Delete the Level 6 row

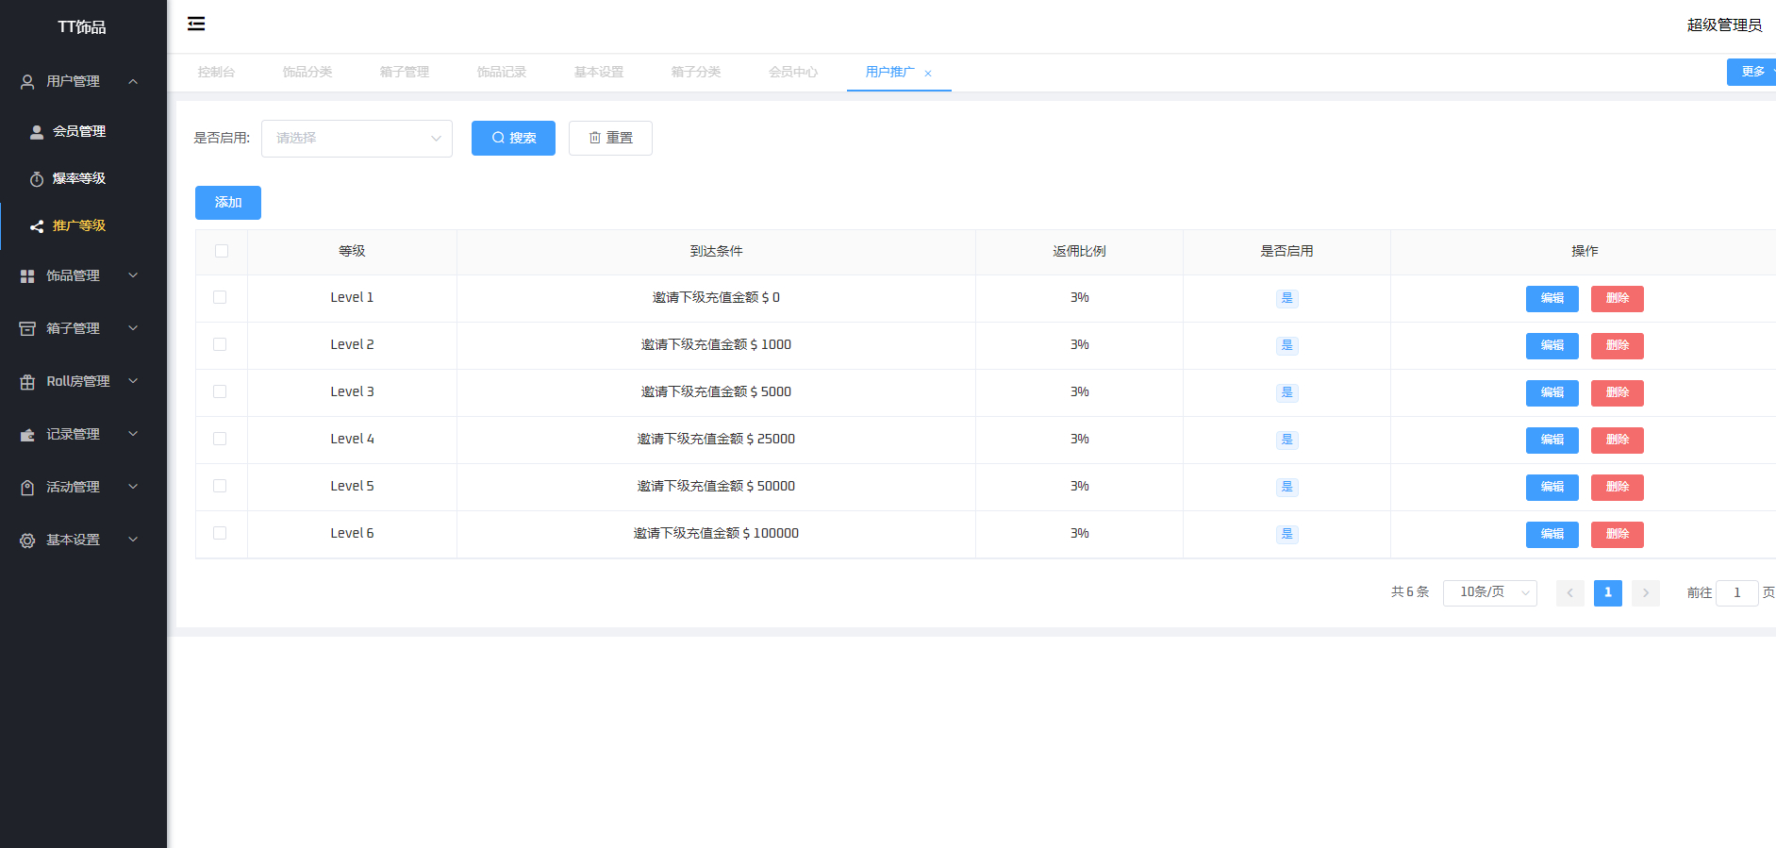click(1617, 534)
